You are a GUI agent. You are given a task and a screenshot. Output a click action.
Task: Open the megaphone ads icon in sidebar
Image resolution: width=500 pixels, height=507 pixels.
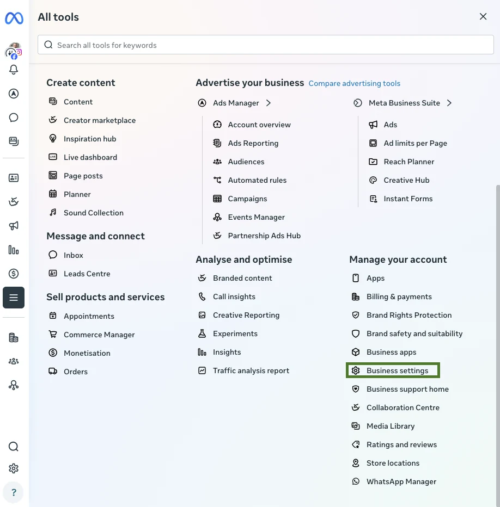[x=14, y=226]
